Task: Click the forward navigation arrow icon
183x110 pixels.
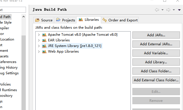Action: [168, 10]
